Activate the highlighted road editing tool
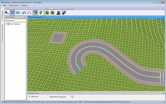 pos(12,12)
